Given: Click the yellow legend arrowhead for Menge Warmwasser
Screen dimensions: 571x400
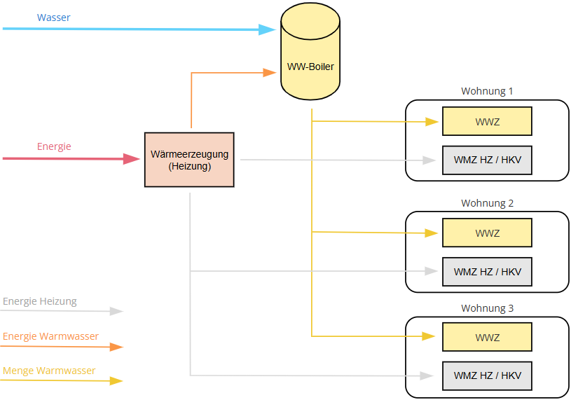Looking at the screenshot, I should pos(116,381).
